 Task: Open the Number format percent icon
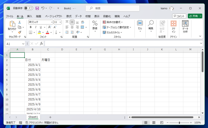95,23
